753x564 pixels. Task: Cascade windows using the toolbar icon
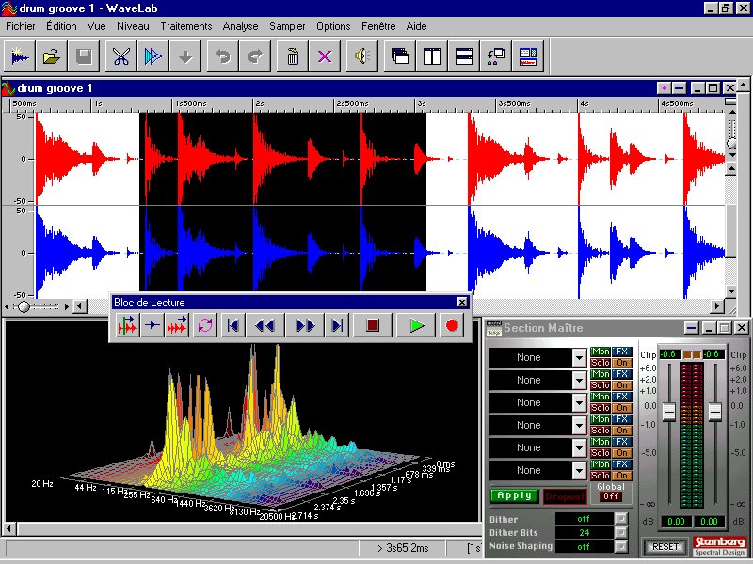[399, 56]
